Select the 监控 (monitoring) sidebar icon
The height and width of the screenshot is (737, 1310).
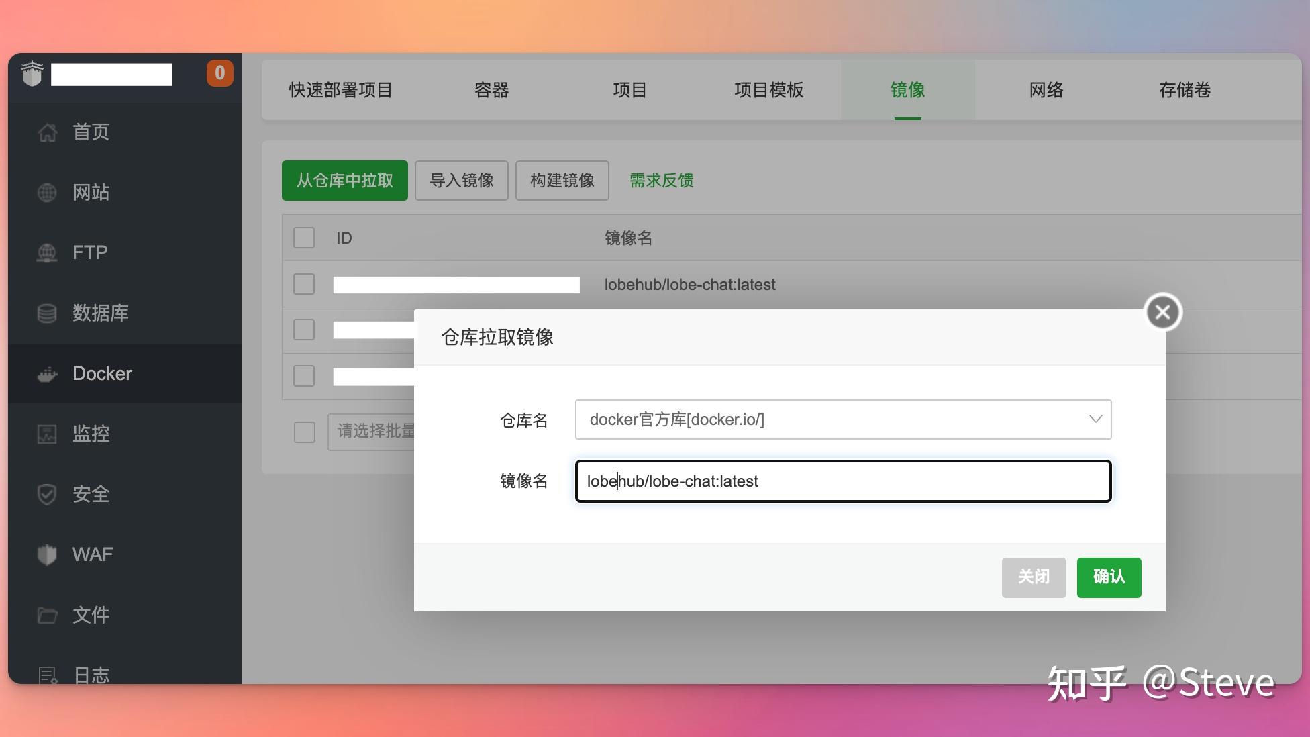point(91,434)
